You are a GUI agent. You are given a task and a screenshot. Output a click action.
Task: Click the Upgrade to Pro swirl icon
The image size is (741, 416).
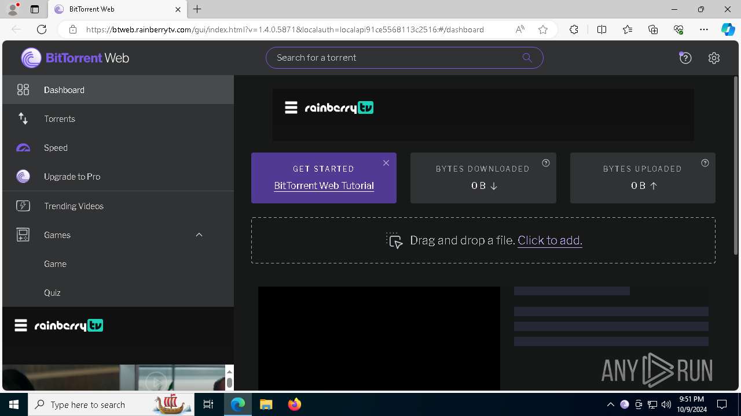coord(23,177)
